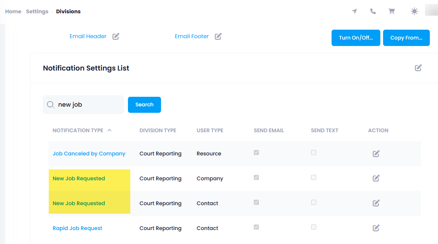Select 'Court Reporting' in Rapid Job Request row
This screenshot has width=438, height=244.
[160, 228]
